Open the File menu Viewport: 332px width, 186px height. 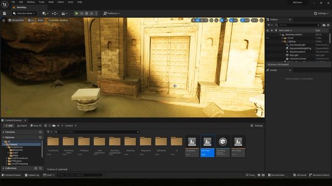13,2
